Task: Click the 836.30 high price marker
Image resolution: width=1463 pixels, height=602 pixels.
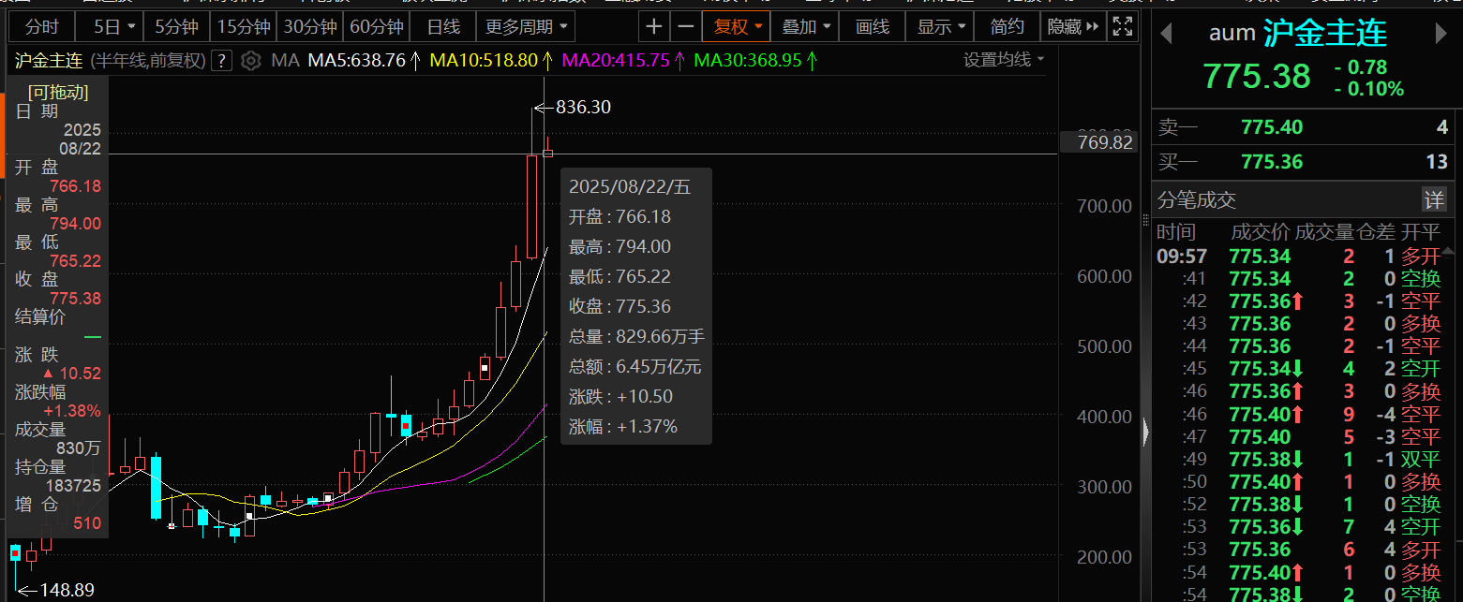Action: tap(583, 108)
